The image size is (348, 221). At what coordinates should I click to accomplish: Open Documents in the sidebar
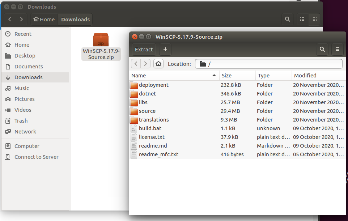[x=35, y=67]
